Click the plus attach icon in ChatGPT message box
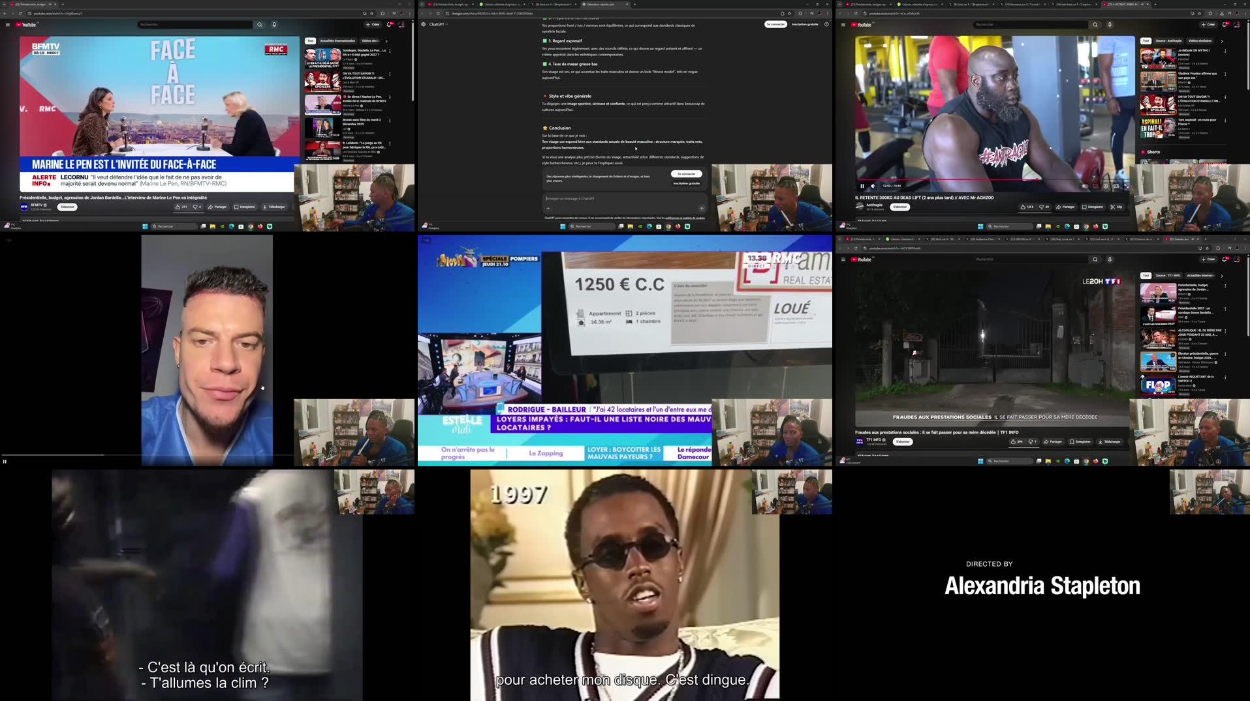The image size is (1250, 701). click(548, 208)
